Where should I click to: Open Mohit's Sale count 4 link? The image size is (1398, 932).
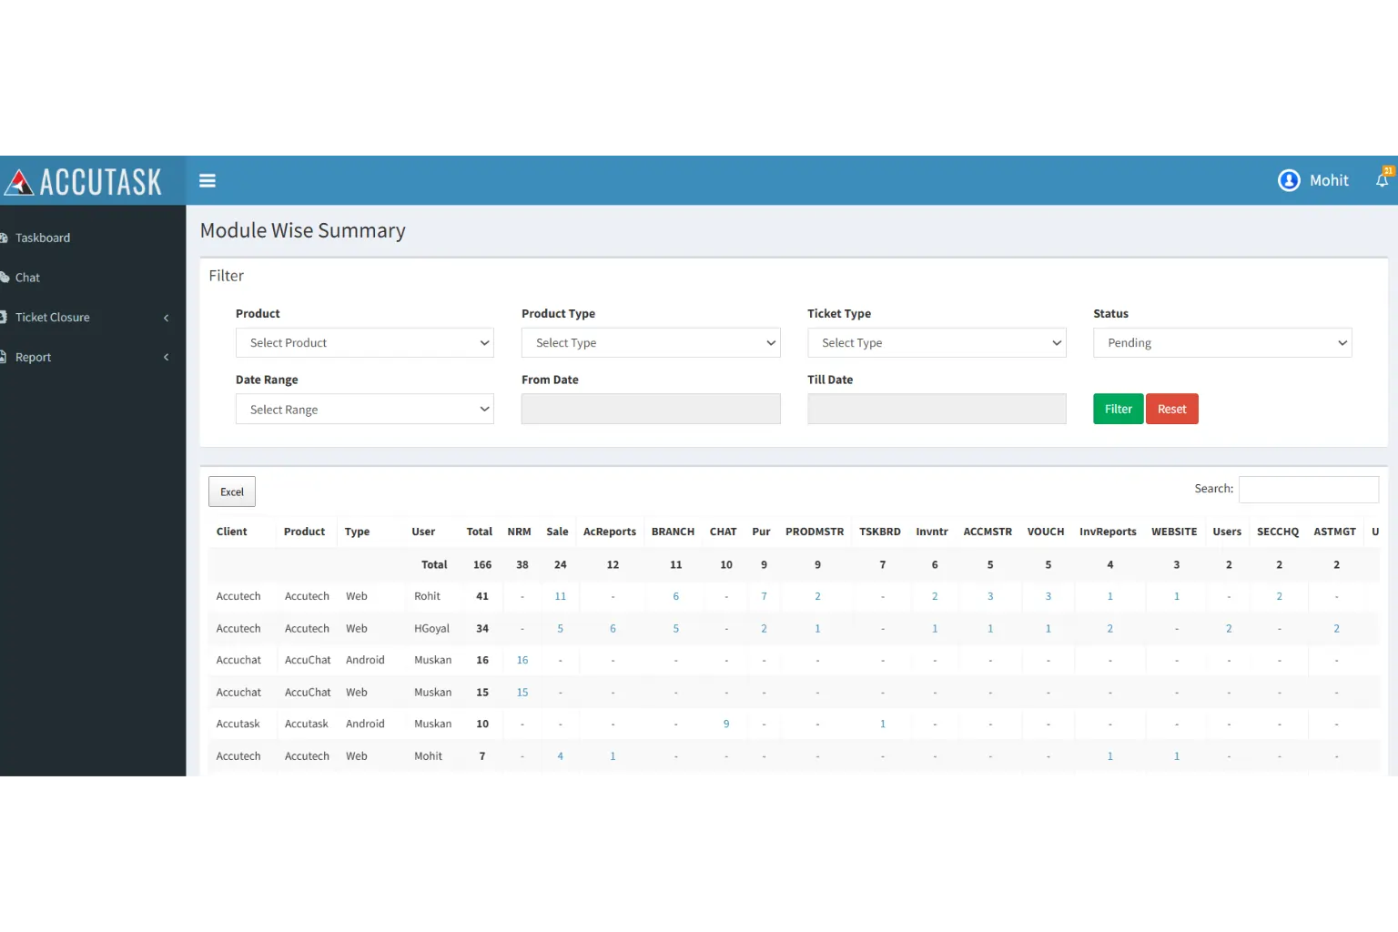point(561,755)
